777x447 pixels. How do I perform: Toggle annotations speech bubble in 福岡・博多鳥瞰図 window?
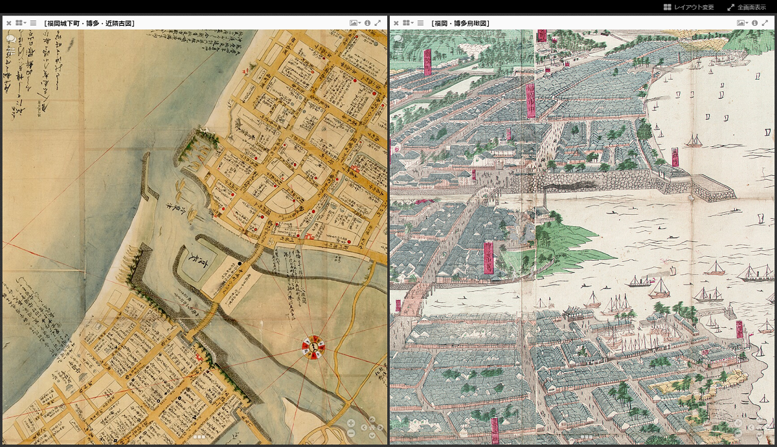coord(398,39)
